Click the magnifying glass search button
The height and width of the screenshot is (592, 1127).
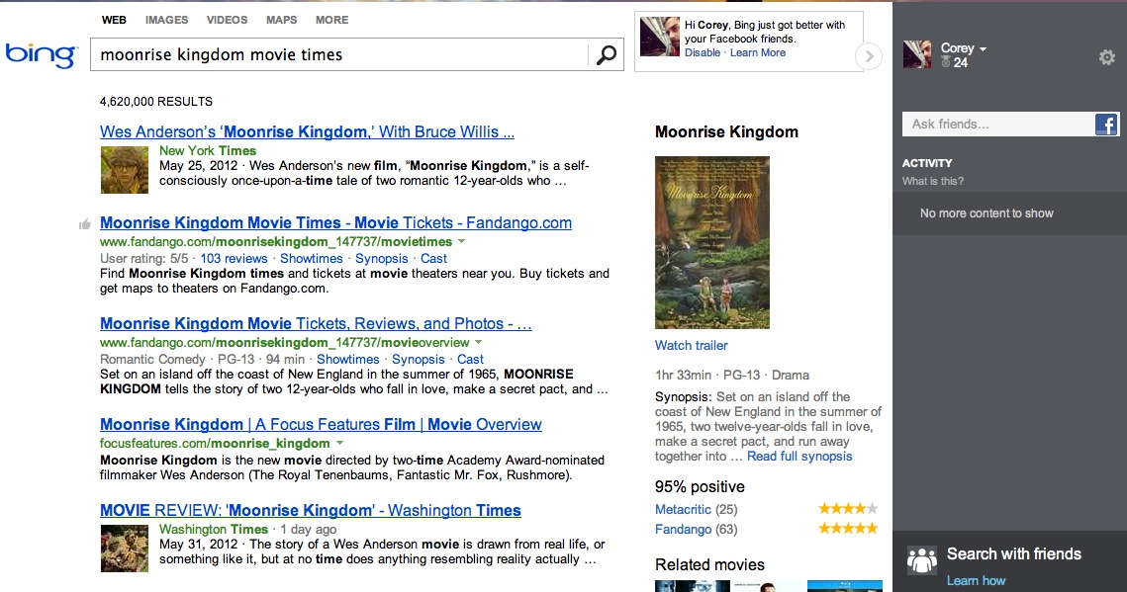click(x=606, y=54)
